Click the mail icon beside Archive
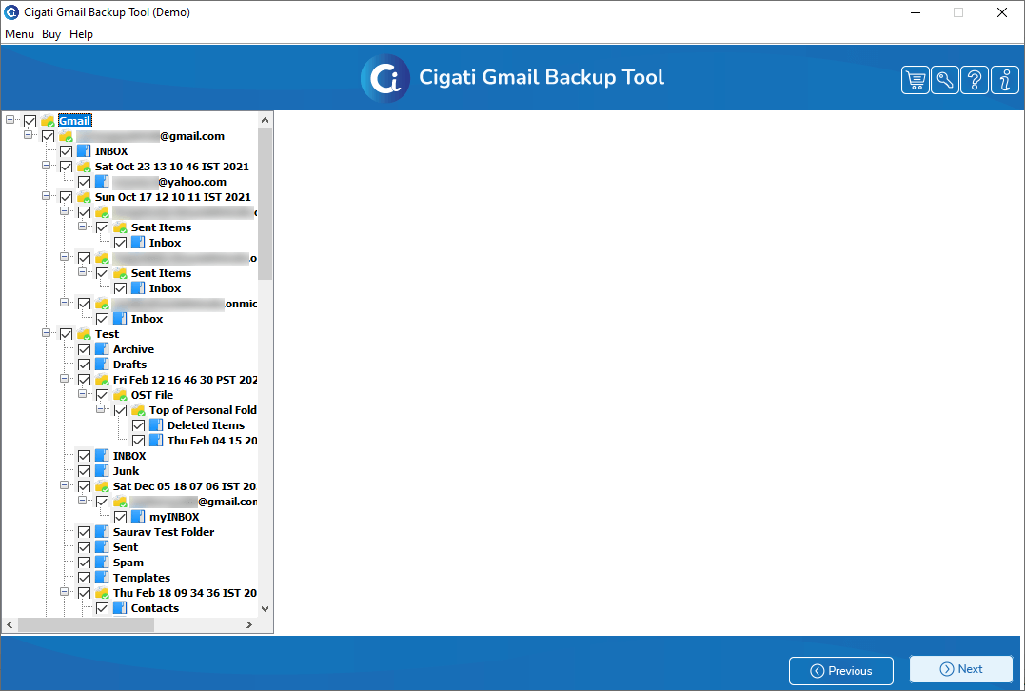 pos(102,349)
